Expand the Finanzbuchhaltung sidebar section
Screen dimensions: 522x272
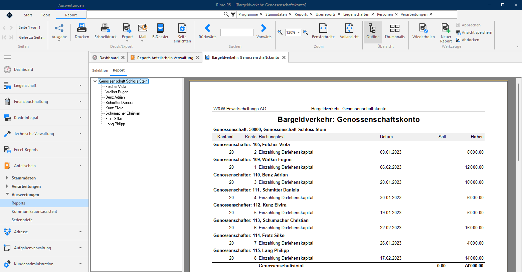[x=44, y=102]
